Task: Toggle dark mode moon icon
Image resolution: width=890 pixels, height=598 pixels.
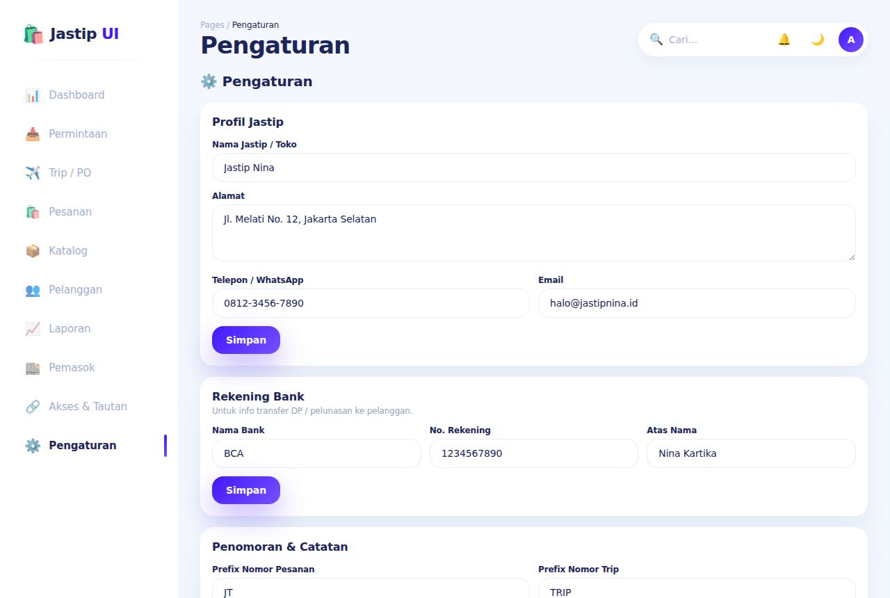Action: click(x=818, y=40)
